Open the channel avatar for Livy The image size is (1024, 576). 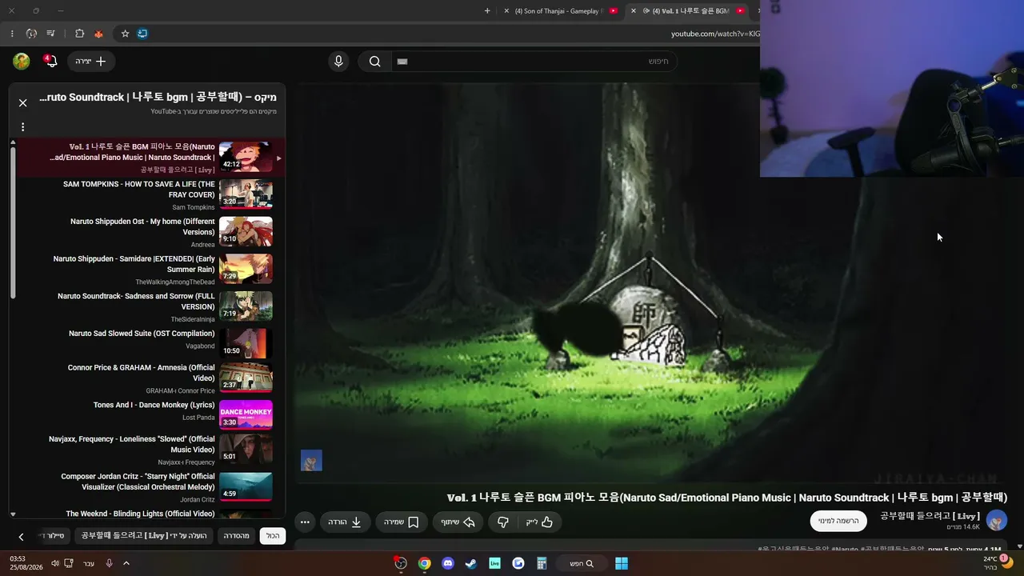point(997,520)
